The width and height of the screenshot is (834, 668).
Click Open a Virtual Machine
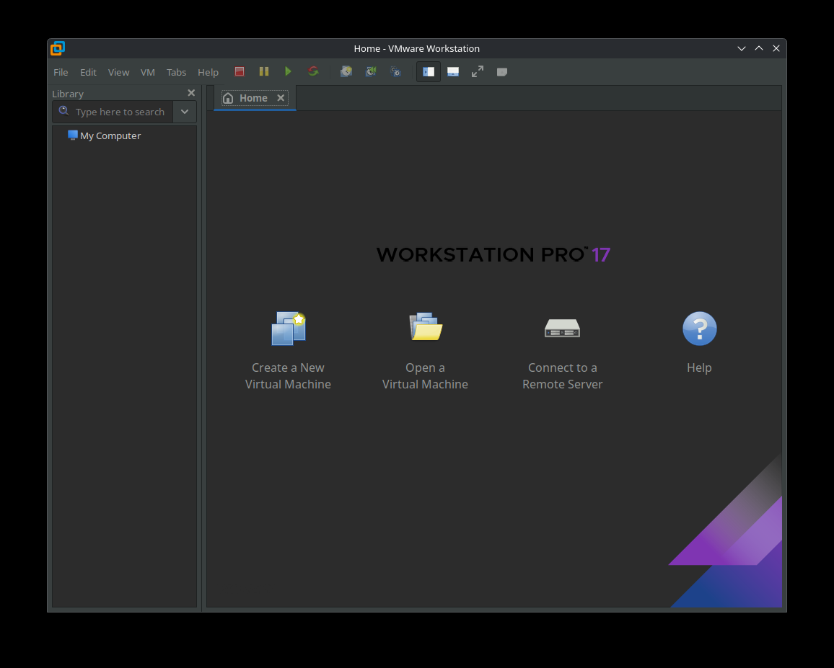(x=426, y=351)
